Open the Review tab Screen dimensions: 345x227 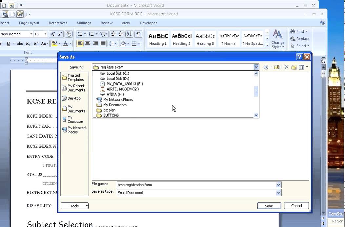point(107,23)
